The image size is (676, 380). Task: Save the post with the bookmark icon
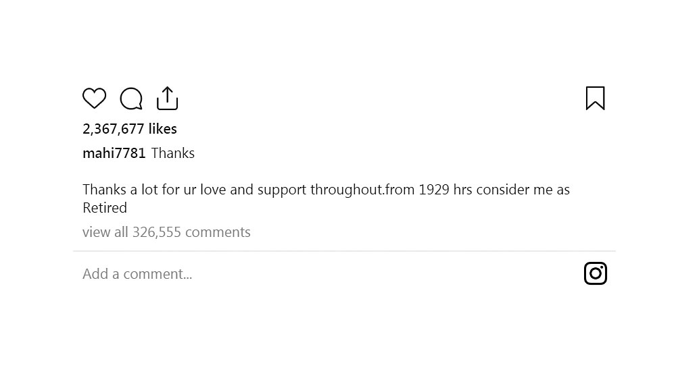coord(595,98)
